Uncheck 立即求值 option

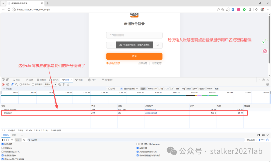[138, 148]
